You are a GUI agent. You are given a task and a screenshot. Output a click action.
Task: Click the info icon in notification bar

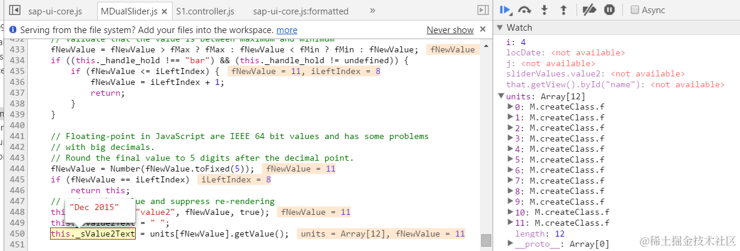coord(13,30)
